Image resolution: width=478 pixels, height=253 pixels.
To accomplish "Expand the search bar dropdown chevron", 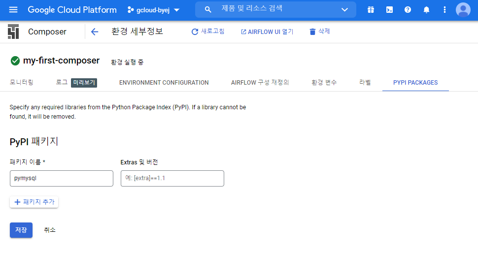I will (344, 10).
